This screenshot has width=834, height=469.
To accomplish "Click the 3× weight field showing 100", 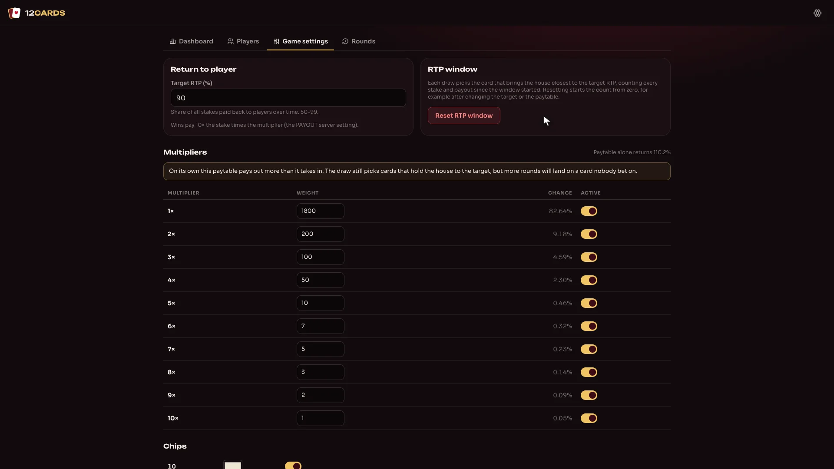I will click(x=321, y=257).
